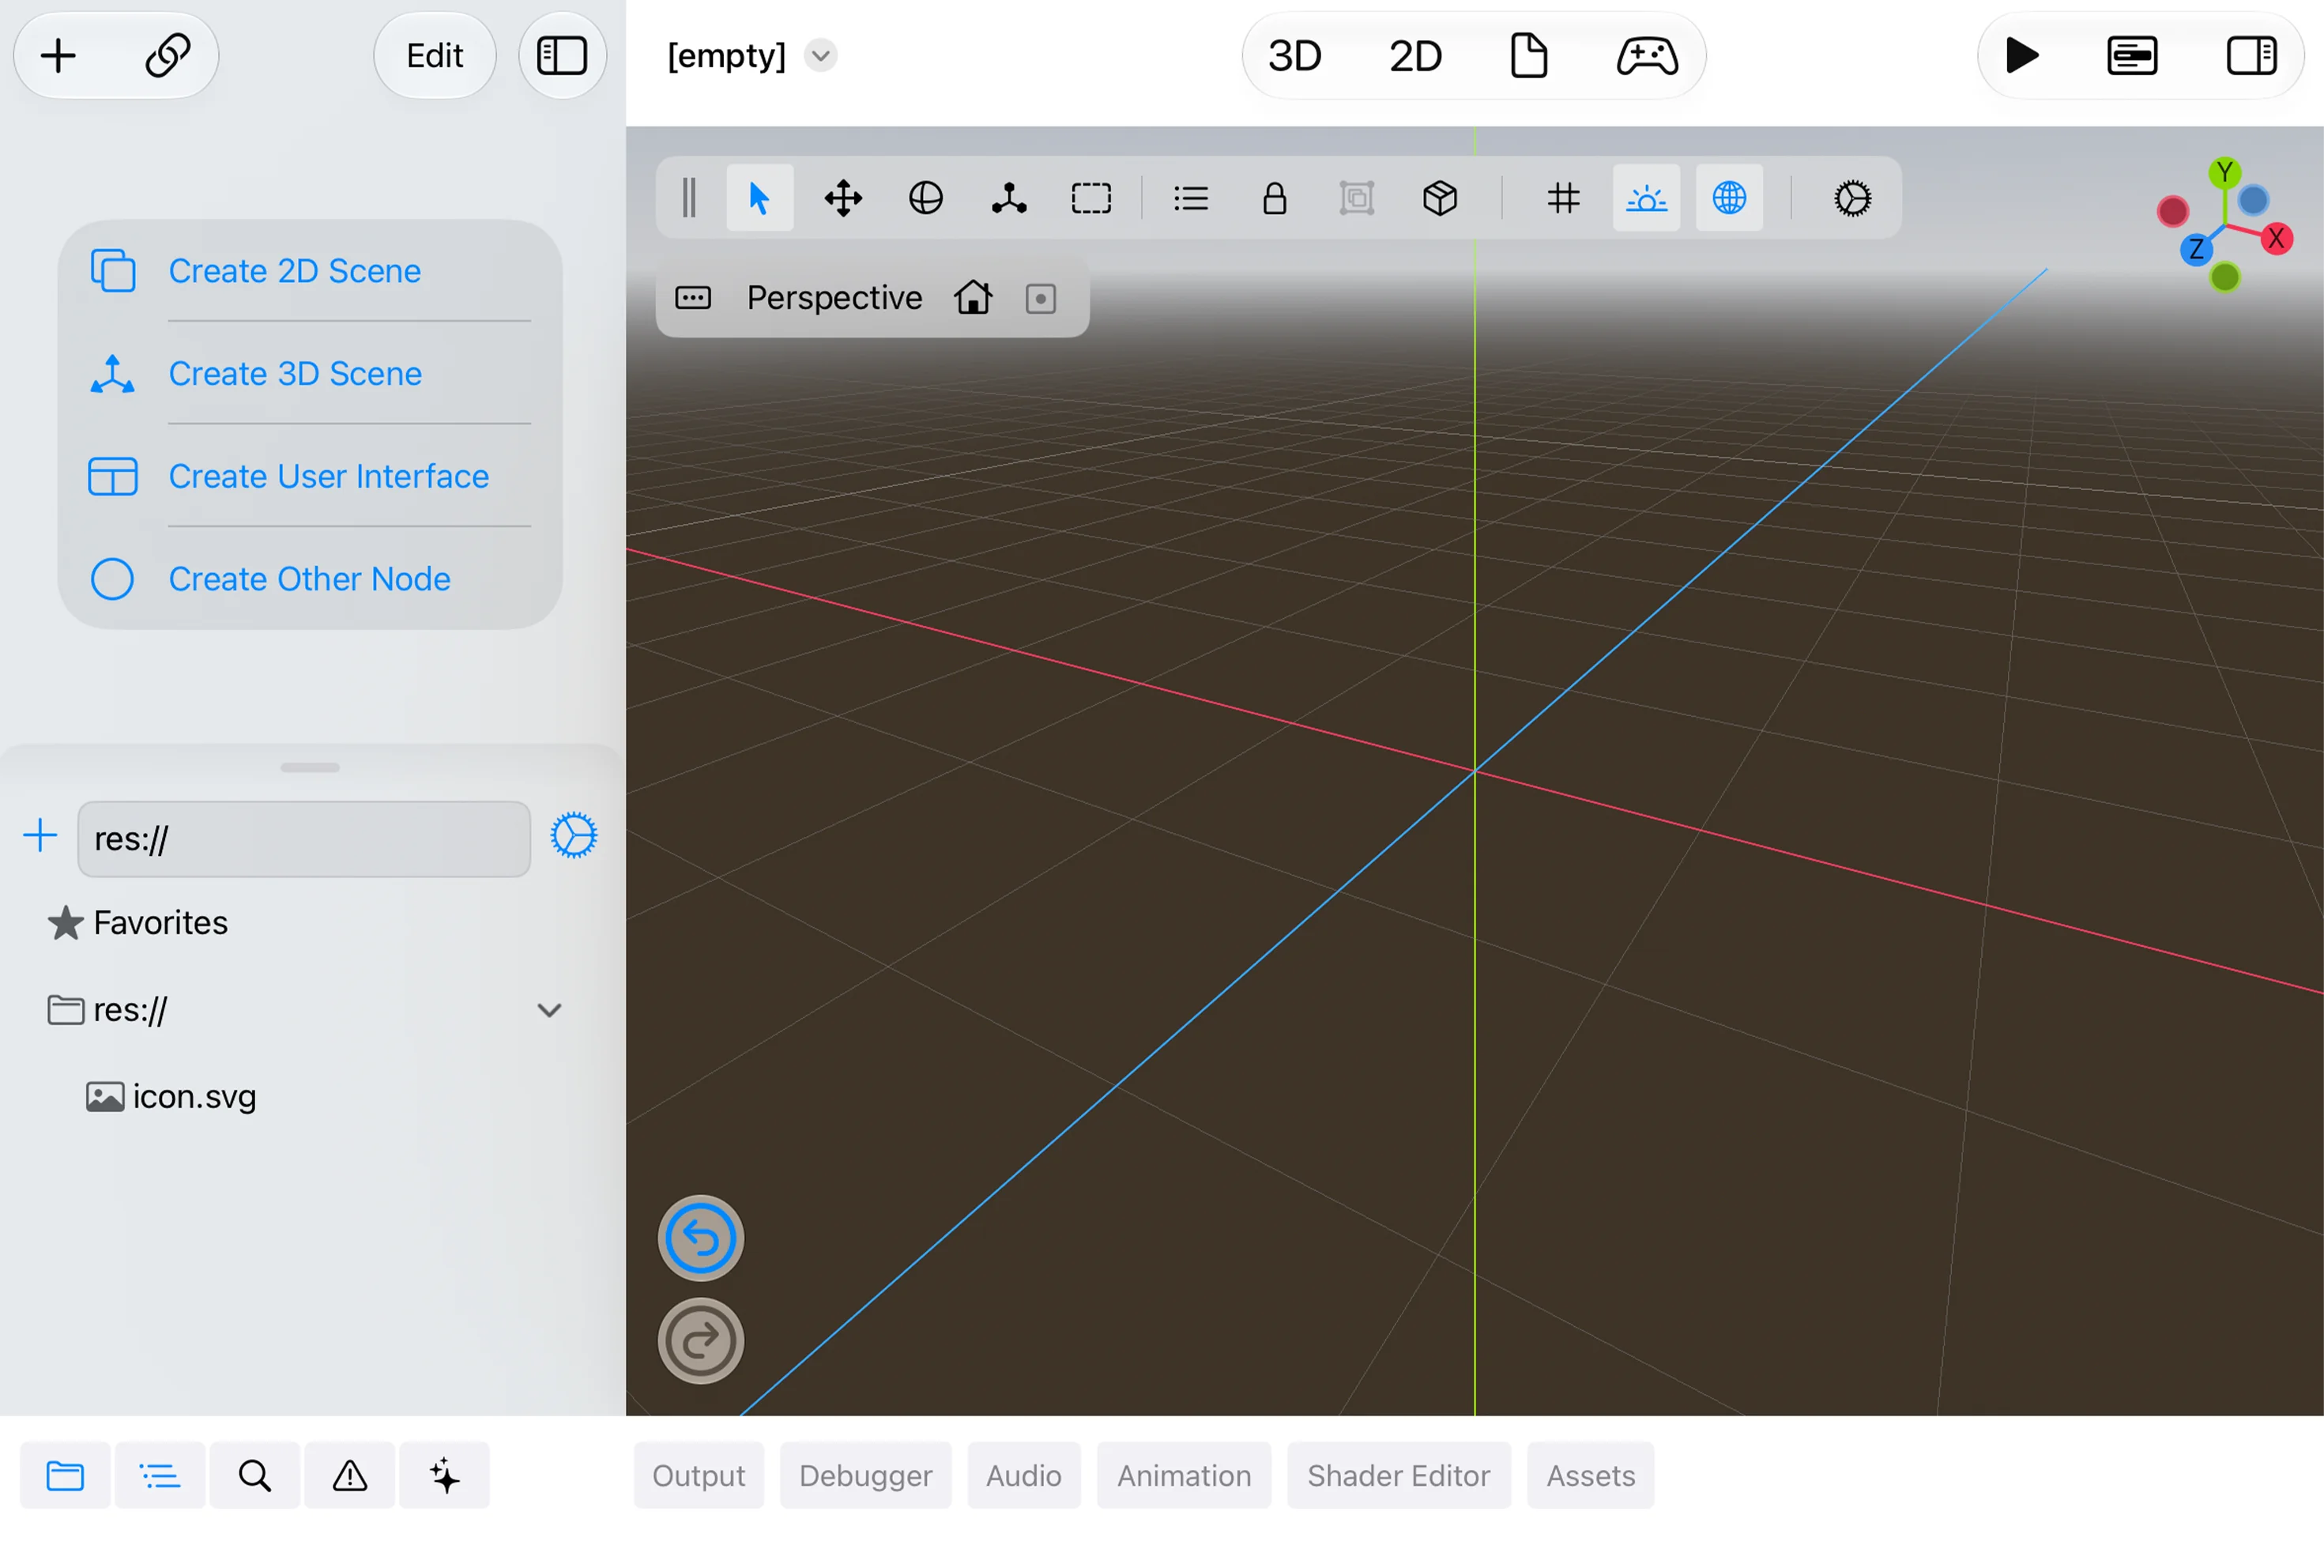Toggle the right inspector sidebar

point(2251,56)
